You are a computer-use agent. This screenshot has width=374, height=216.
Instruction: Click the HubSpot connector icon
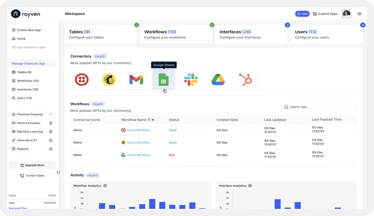coord(246,79)
